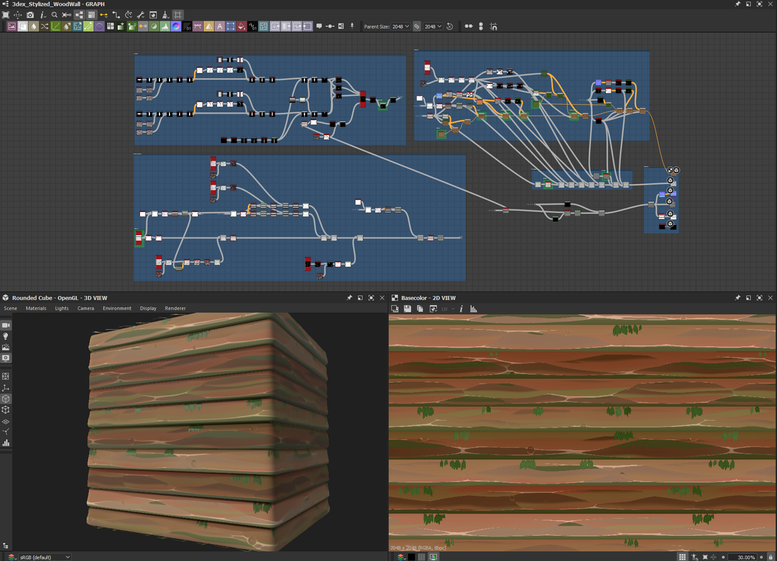
Task: Toggle the tiling grid in 2D view
Action: point(682,557)
